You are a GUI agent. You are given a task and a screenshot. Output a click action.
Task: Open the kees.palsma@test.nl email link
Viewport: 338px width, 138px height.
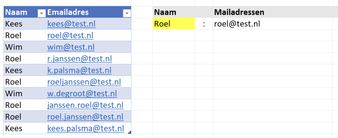click(x=85, y=128)
